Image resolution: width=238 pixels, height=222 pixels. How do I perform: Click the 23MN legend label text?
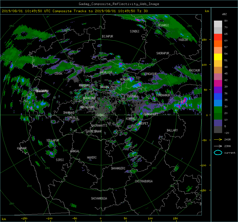[x=227, y=146]
